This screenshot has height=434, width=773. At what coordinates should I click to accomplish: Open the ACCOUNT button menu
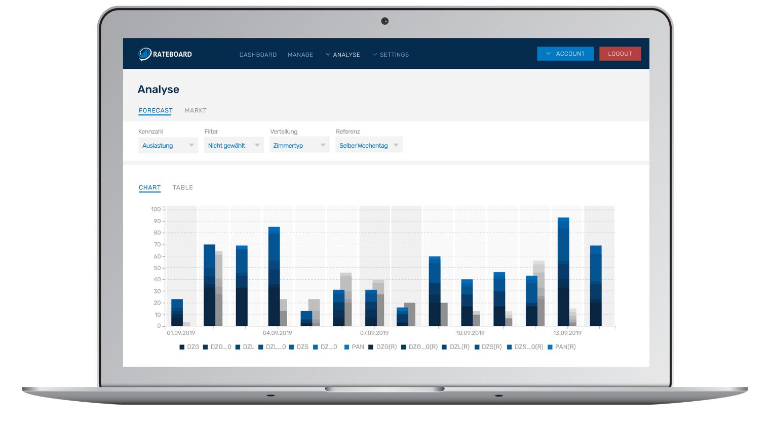tap(565, 54)
